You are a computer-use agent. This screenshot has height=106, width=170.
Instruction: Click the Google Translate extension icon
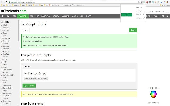pyautogui.click(x=161, y=2)
